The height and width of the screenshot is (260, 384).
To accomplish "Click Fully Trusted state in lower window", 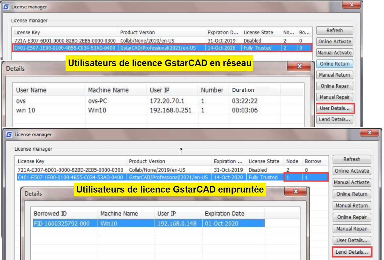I will 263,177.
